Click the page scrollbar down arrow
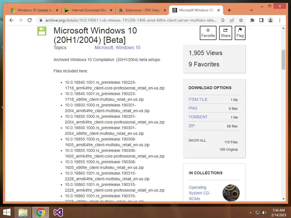291x218 pixels. point(283,199)
